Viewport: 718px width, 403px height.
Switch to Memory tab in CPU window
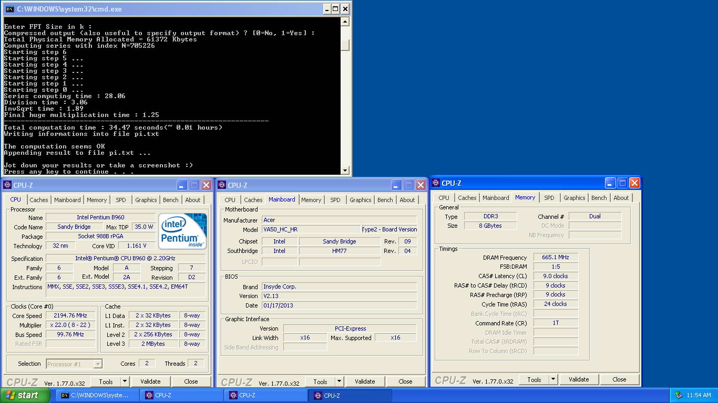click(97, 200)
